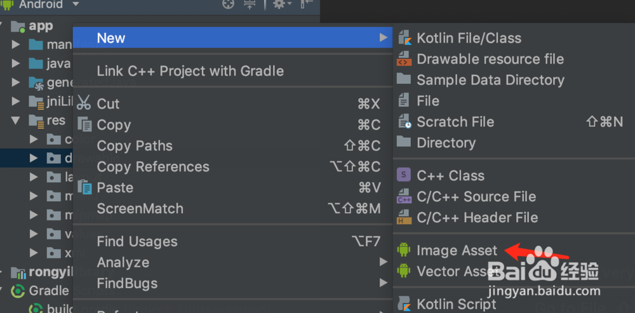
Task: Choose Copy Paths from context menu
Action: [x=135, y=145]
